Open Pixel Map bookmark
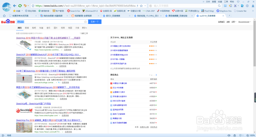 208,11
